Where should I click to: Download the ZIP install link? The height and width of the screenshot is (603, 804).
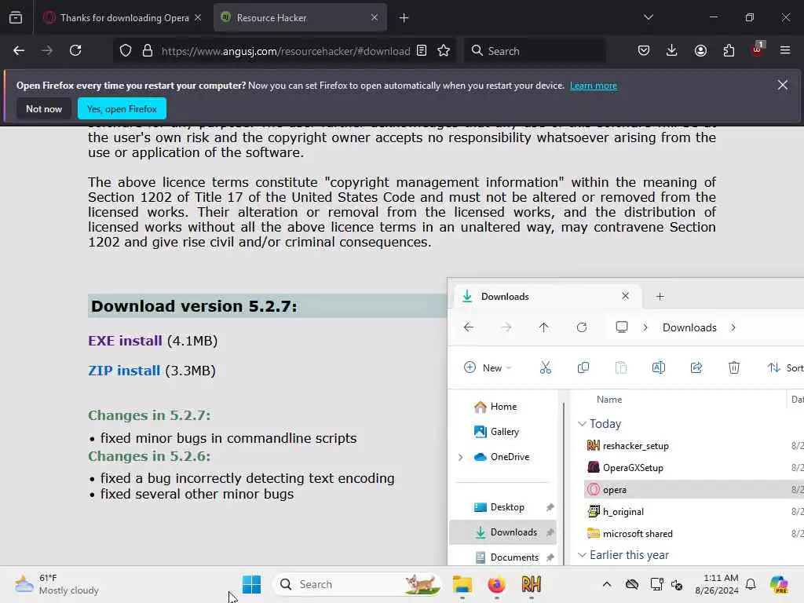coord(124,371)
